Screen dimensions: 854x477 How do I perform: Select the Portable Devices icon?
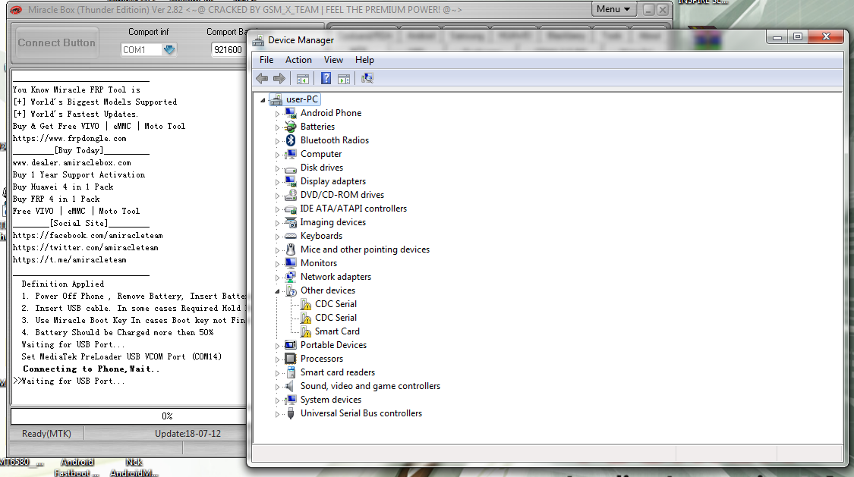coord(291,345)
